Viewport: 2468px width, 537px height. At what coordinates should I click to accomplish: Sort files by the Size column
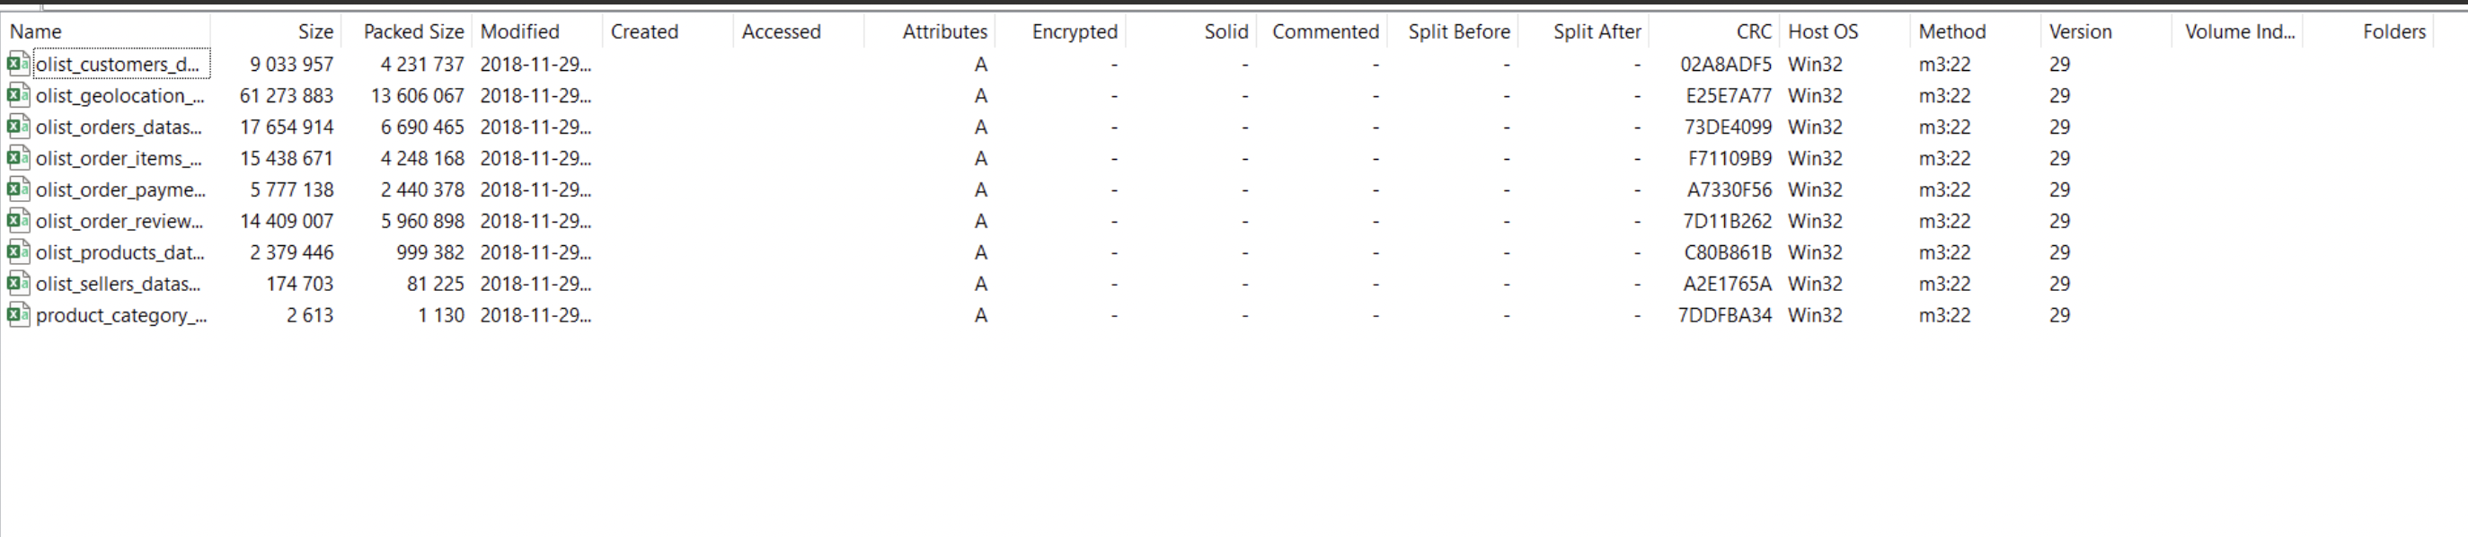coord(316,31)
